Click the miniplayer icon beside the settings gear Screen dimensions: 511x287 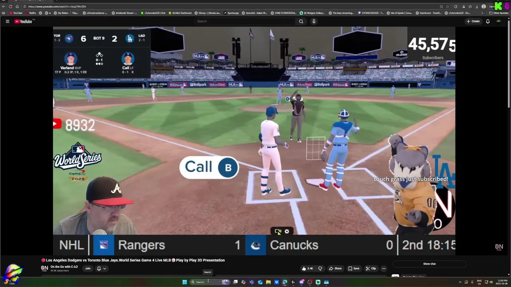tap(278, 231)
